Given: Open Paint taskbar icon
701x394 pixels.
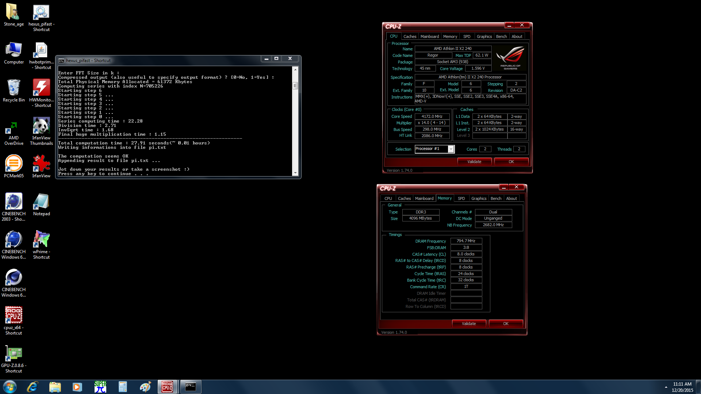Looking at the screenshot, I should tap(145, 387).
